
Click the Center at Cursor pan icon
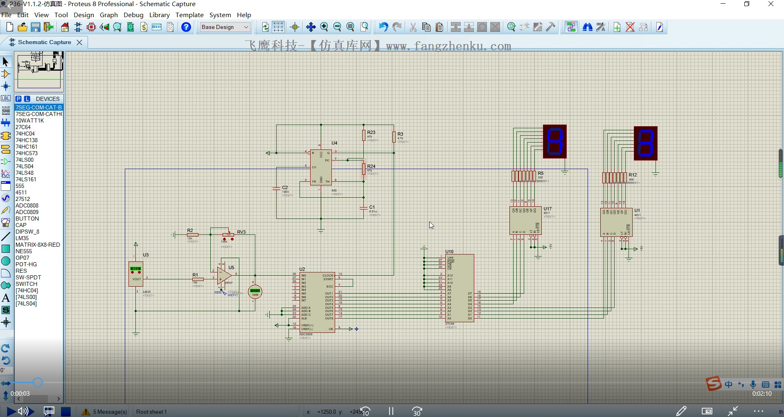point(311,27)
